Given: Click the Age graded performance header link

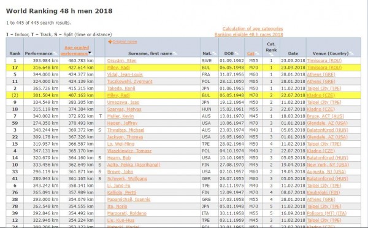Looking at the screenshot, I should (74, 50).
